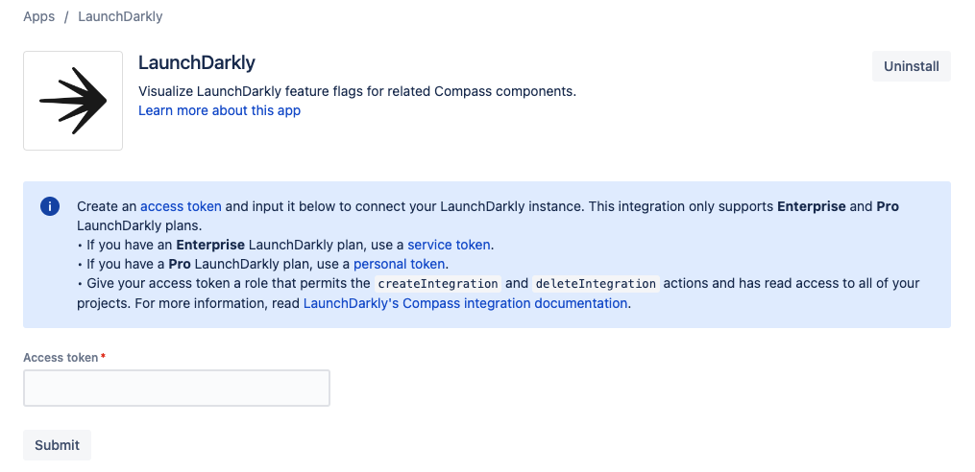Click the blue info circle icon
The width and height of the screenshot is (975, 472).
tap(50, 207)
